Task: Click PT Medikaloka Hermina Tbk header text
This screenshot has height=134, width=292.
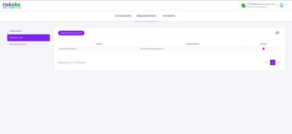Action: pyautogui.click(x=261, y=4)
